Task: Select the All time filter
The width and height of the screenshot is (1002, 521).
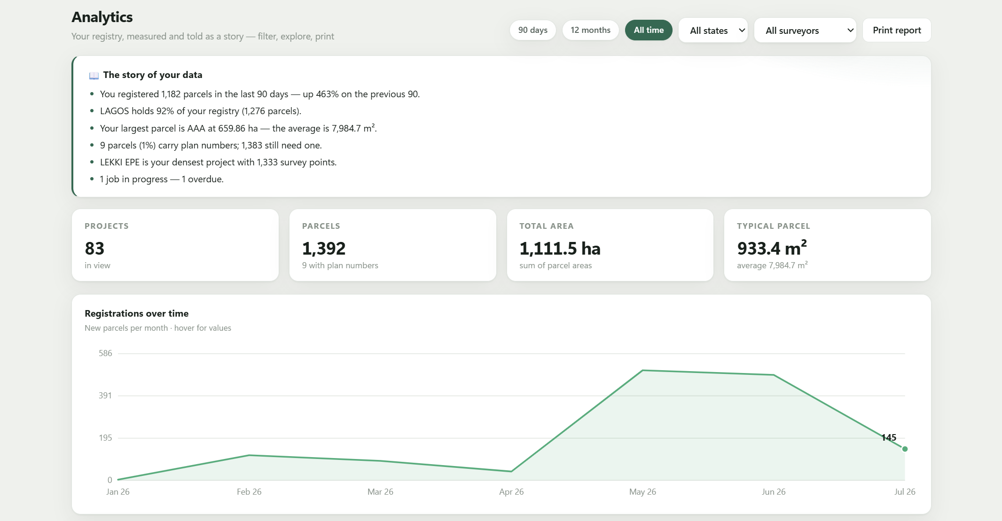Action: (649, 30)
